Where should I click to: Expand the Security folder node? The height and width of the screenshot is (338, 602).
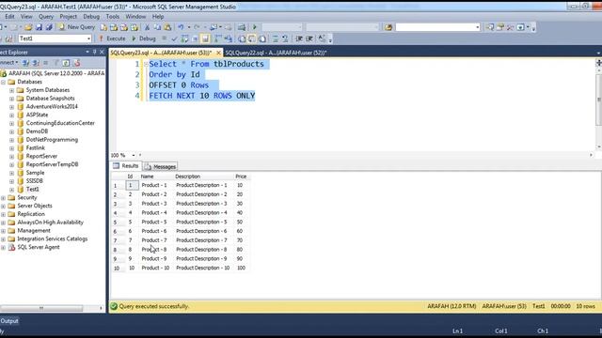coord(3,198)
